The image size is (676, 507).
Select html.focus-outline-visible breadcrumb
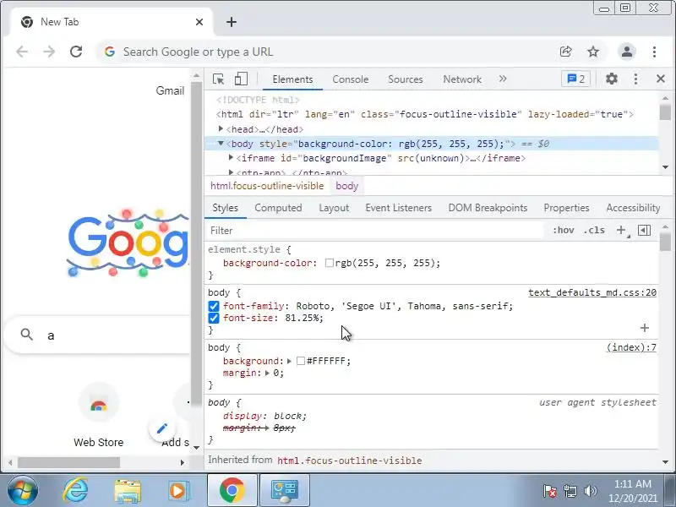267,186
